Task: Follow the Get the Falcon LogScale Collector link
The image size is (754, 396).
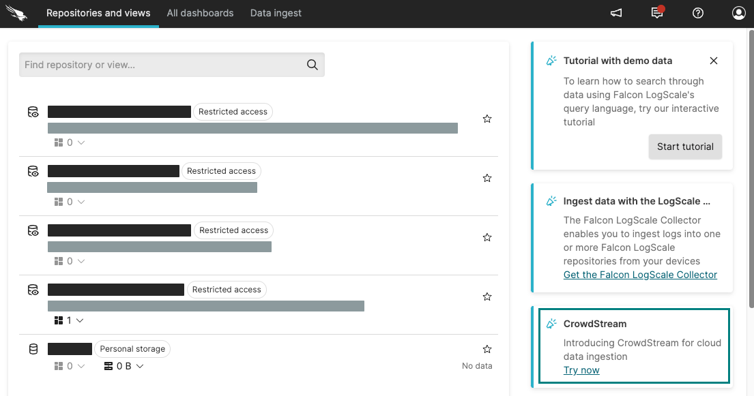Action: point(640,275)
